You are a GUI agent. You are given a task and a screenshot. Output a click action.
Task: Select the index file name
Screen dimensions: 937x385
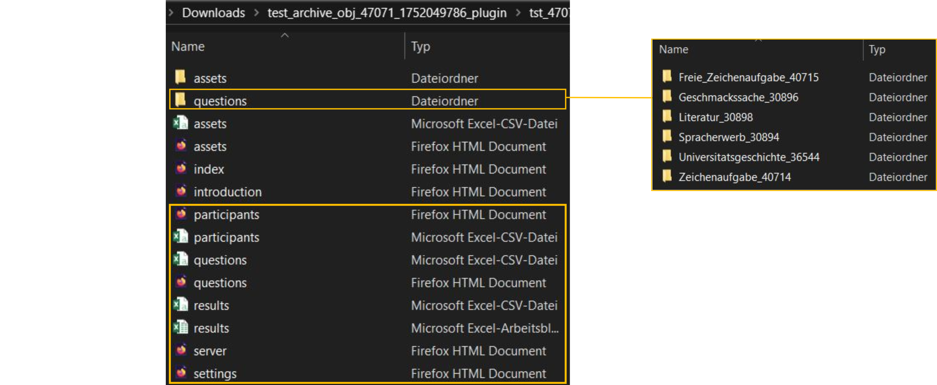tap(209, 169)
